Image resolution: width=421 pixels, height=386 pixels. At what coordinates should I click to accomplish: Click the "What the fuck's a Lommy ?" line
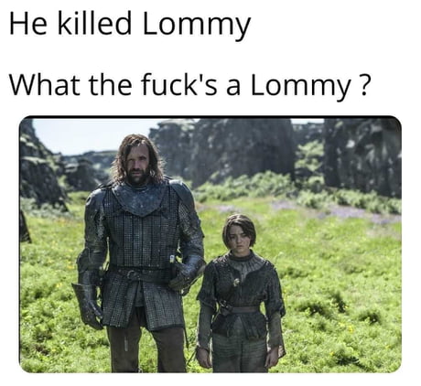(x=190, y=85)
